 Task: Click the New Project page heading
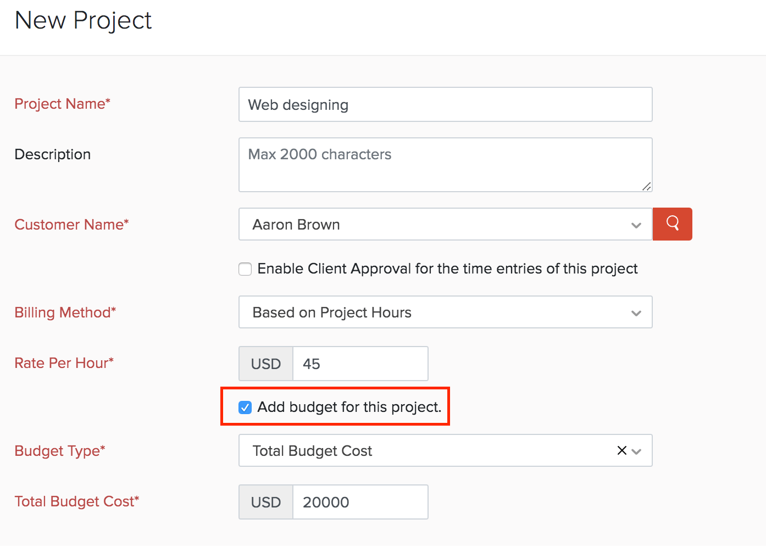(83, 20)
